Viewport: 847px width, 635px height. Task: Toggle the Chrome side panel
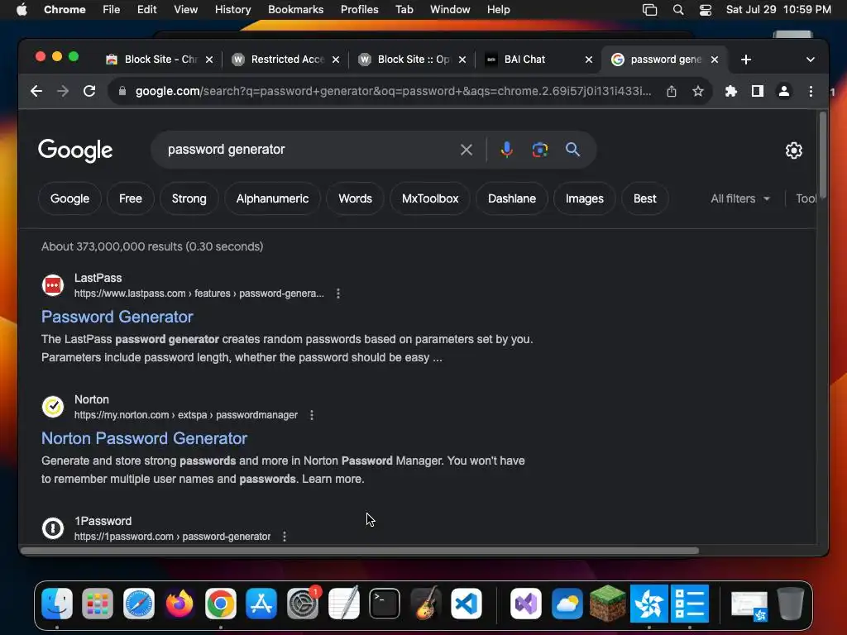coord(758,91)
